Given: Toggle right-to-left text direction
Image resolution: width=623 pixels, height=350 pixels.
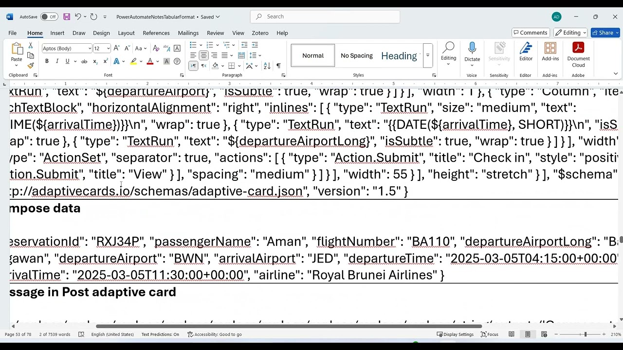Looking at the screenshot, I should click(203, 66).
